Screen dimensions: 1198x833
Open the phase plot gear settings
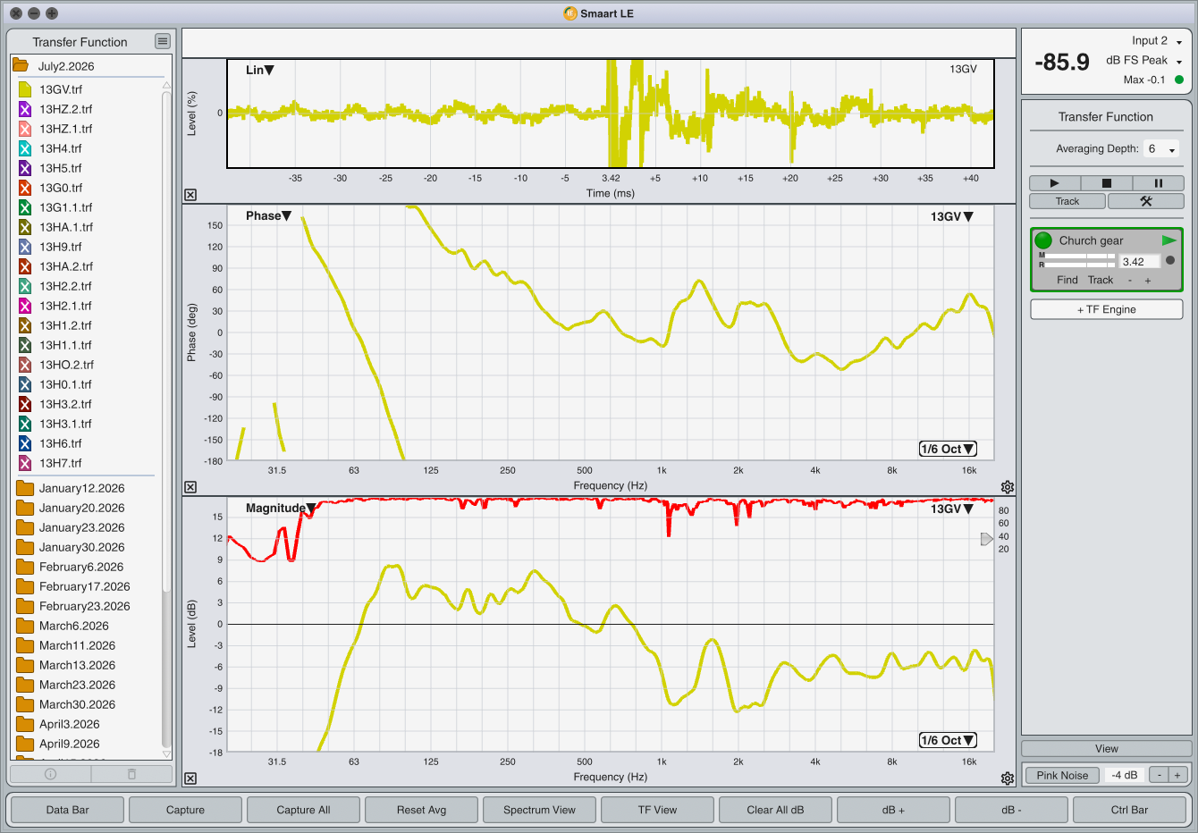click(x=1008, y=487)
